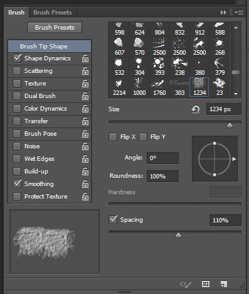
Task: Enable the Texture checkbox
Action: 17,84
